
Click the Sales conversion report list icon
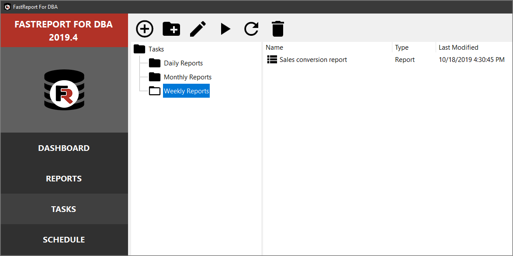[x=272, y=59]
